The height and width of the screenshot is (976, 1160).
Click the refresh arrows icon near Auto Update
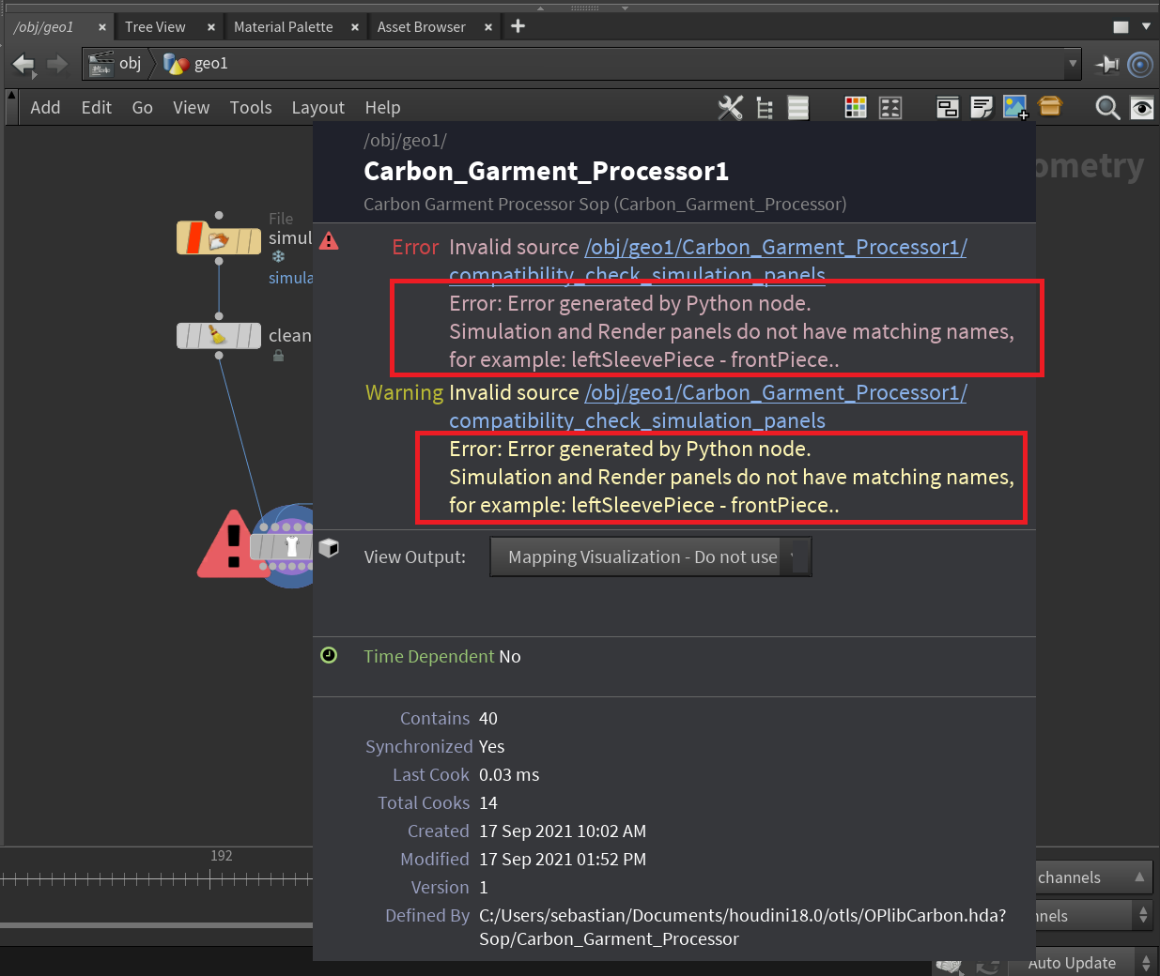[987, 967]
